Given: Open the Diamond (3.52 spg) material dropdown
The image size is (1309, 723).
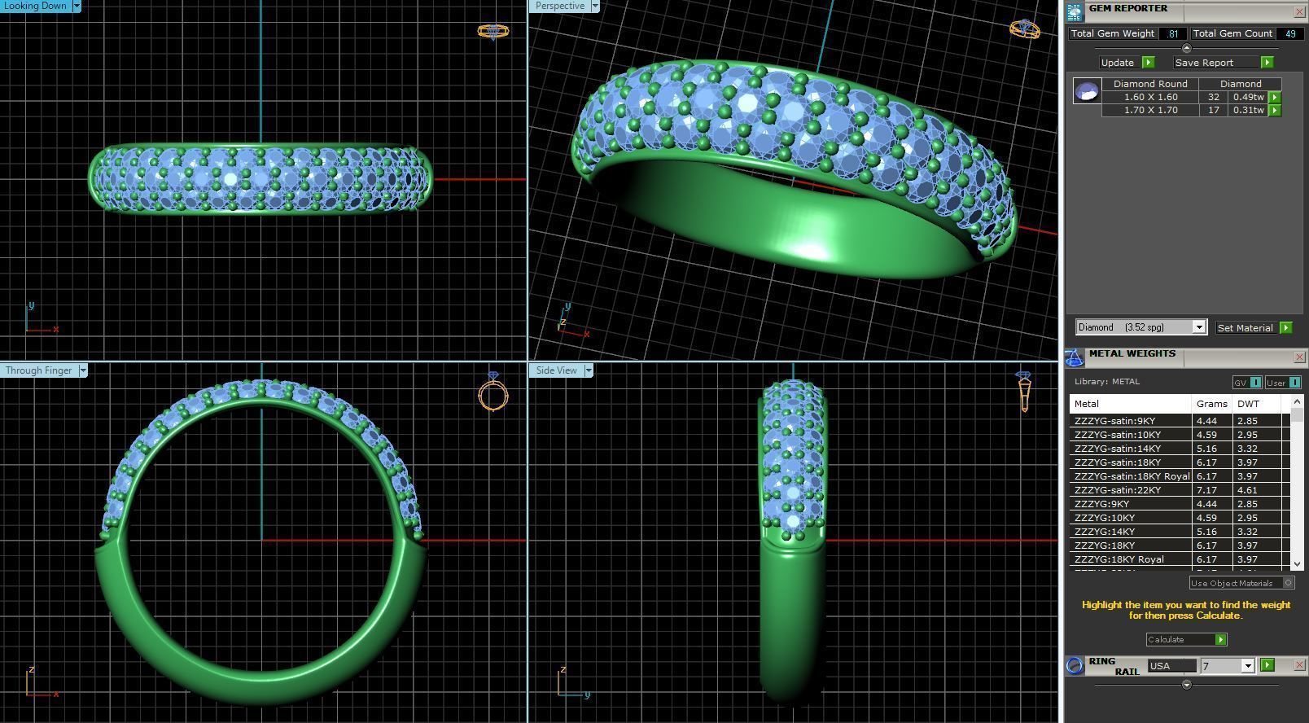Looking at the screenshot, I should [x=1198, y=327].
